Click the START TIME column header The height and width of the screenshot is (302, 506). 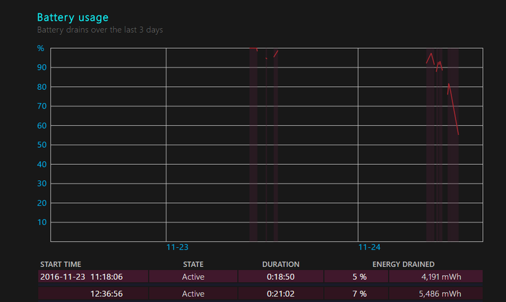pyautogui.click(x=61, y=265)
